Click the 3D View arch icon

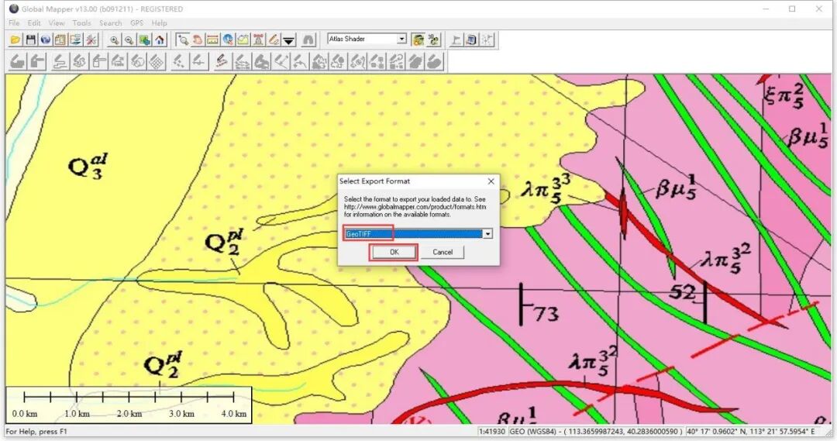tap(308, 40)
